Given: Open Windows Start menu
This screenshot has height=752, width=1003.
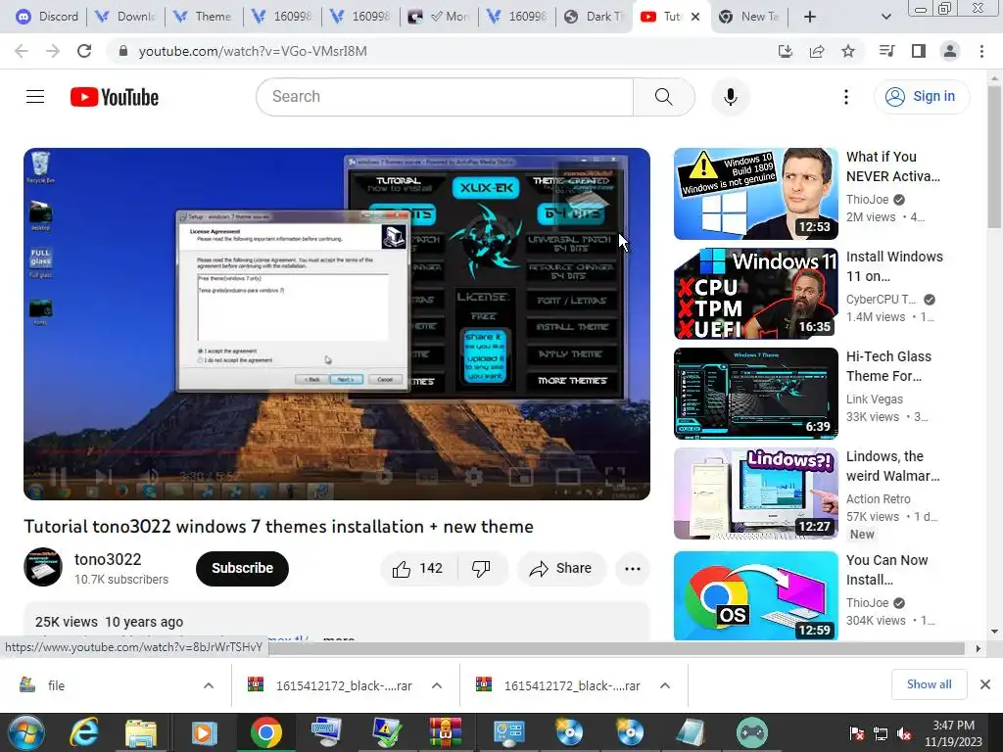Looking at the screenshot, I should (x=25, y=732).
